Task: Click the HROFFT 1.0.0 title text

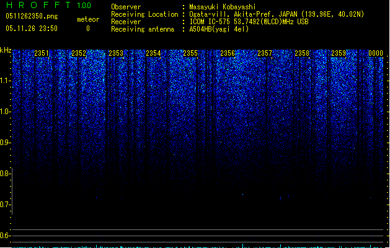Action: pyautogui.click(x=48, y=5)
